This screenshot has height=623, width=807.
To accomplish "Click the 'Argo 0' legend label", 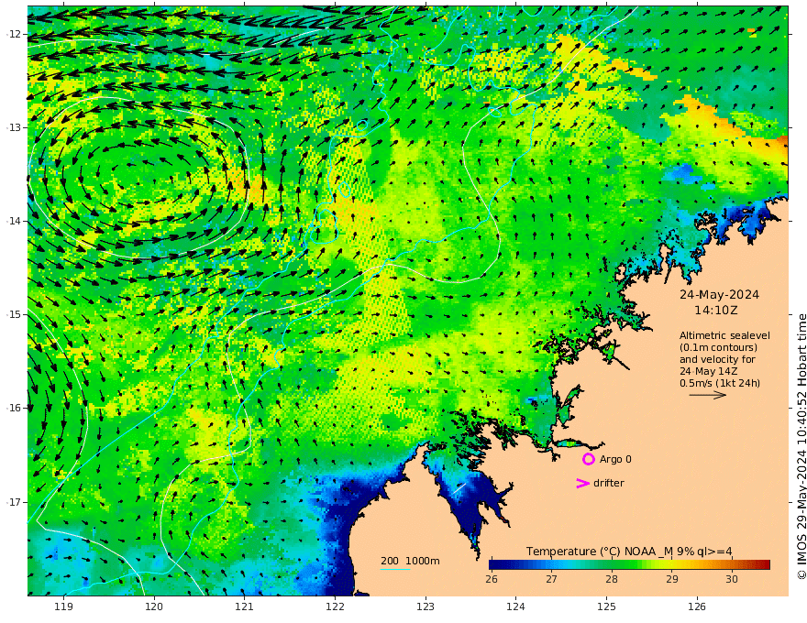I will point(615,459).
